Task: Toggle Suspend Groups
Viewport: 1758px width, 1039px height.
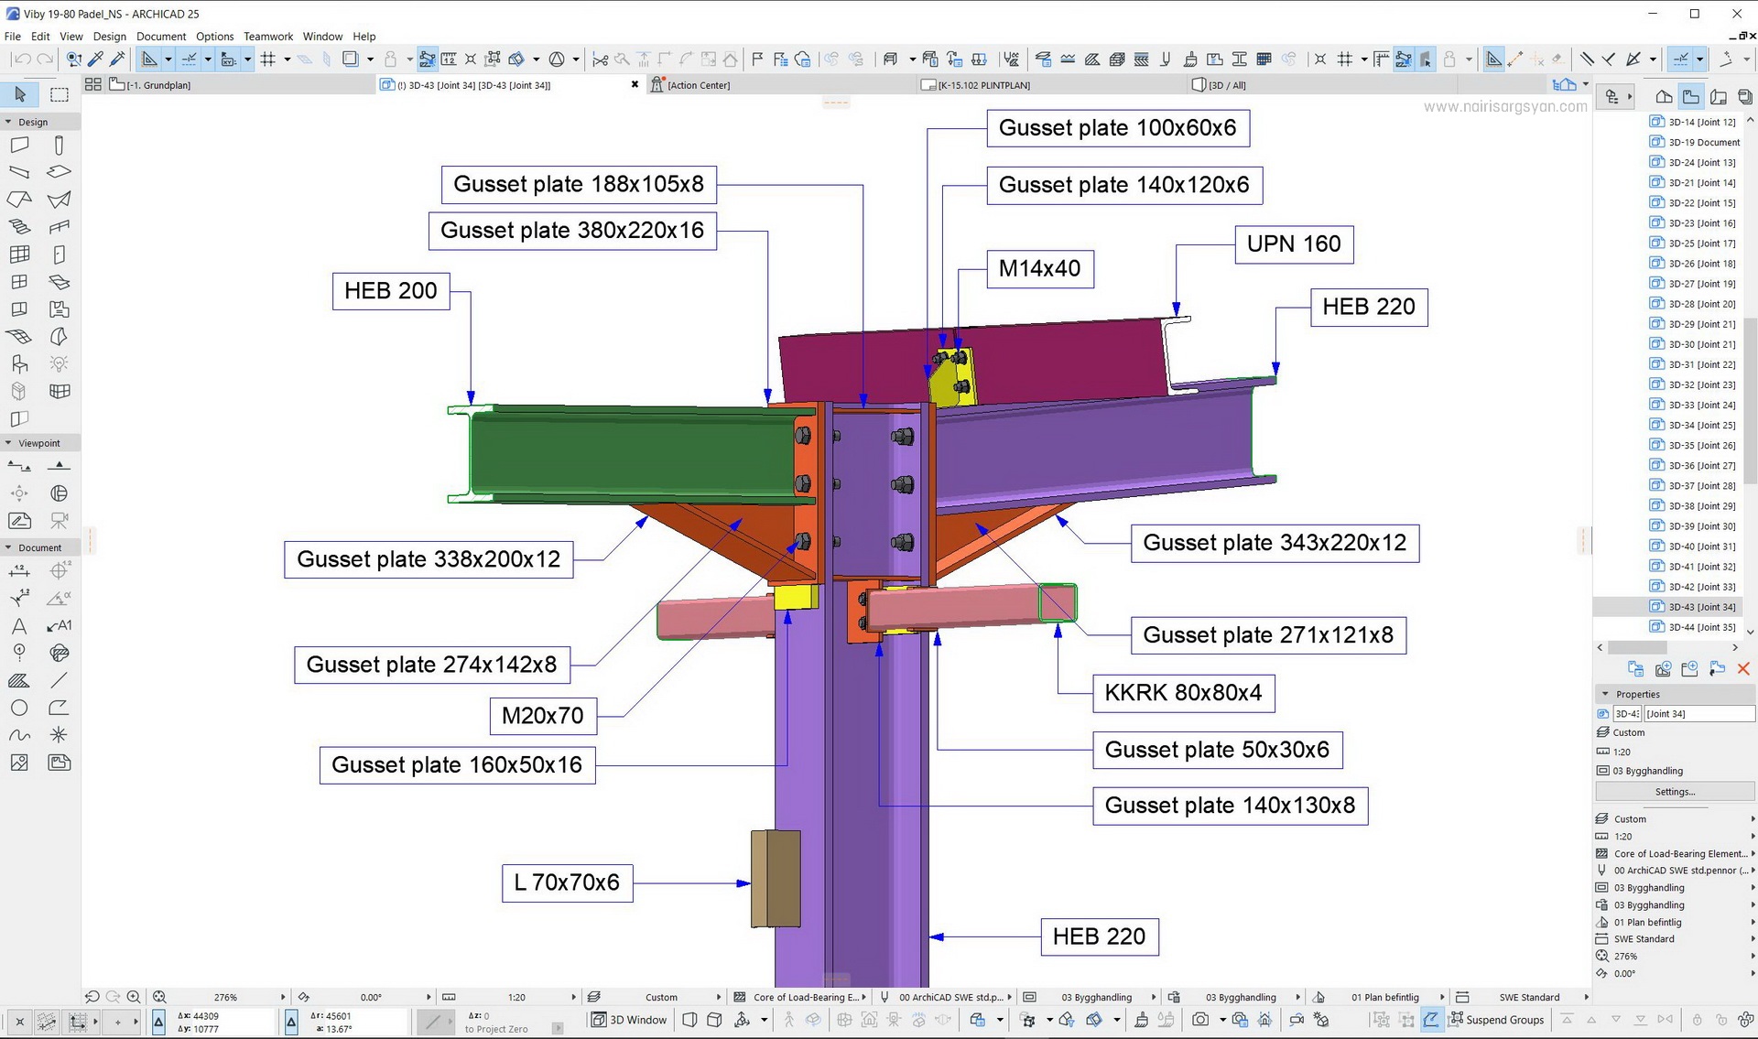Action: (1496, 1020)
